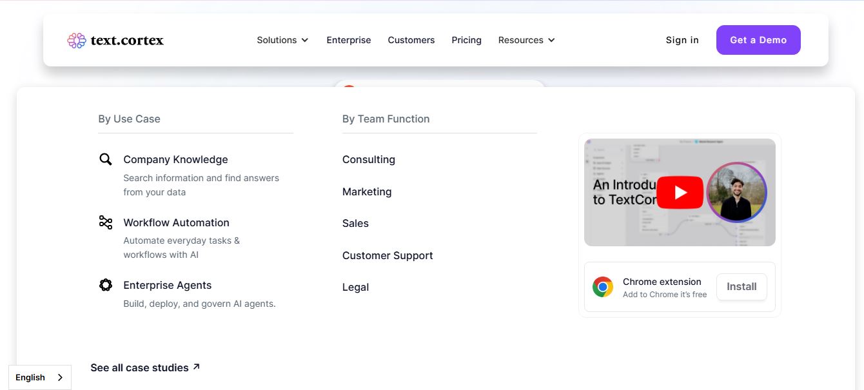Screen dimensions: 864x390
Task: Click the arrow icon beside See all case studies
Action: click(x=196, y=367)
